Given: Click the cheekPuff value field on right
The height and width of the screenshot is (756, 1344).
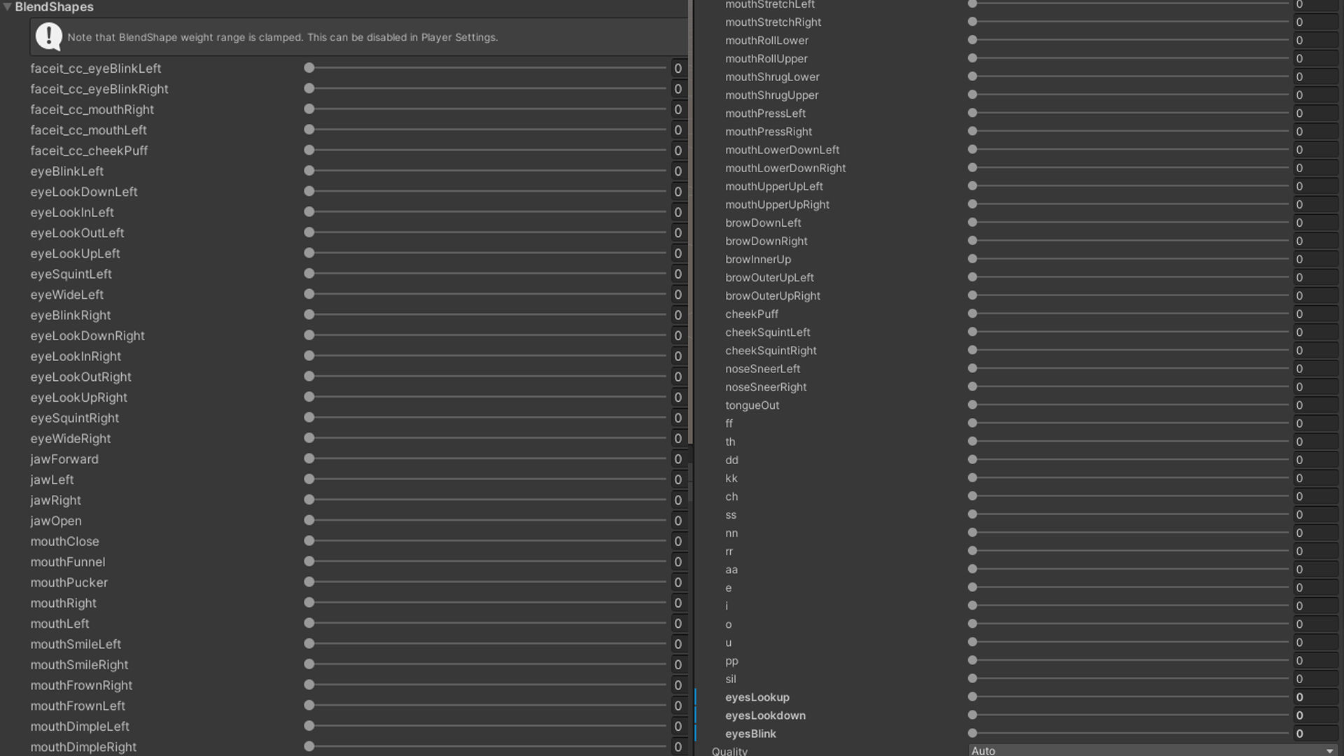Looking at the screenshot, I should [1315, 314].
